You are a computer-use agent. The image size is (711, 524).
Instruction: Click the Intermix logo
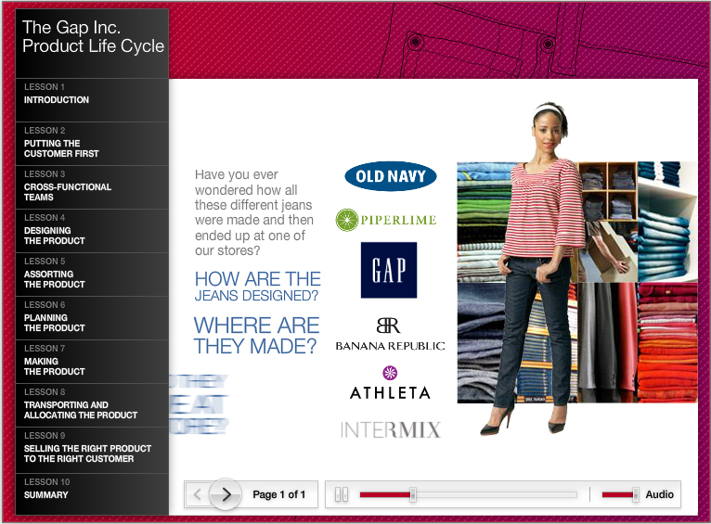click(391, 429)
